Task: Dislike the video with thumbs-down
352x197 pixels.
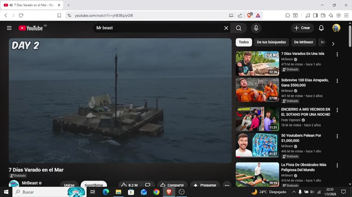Action: tap(148, 185)
